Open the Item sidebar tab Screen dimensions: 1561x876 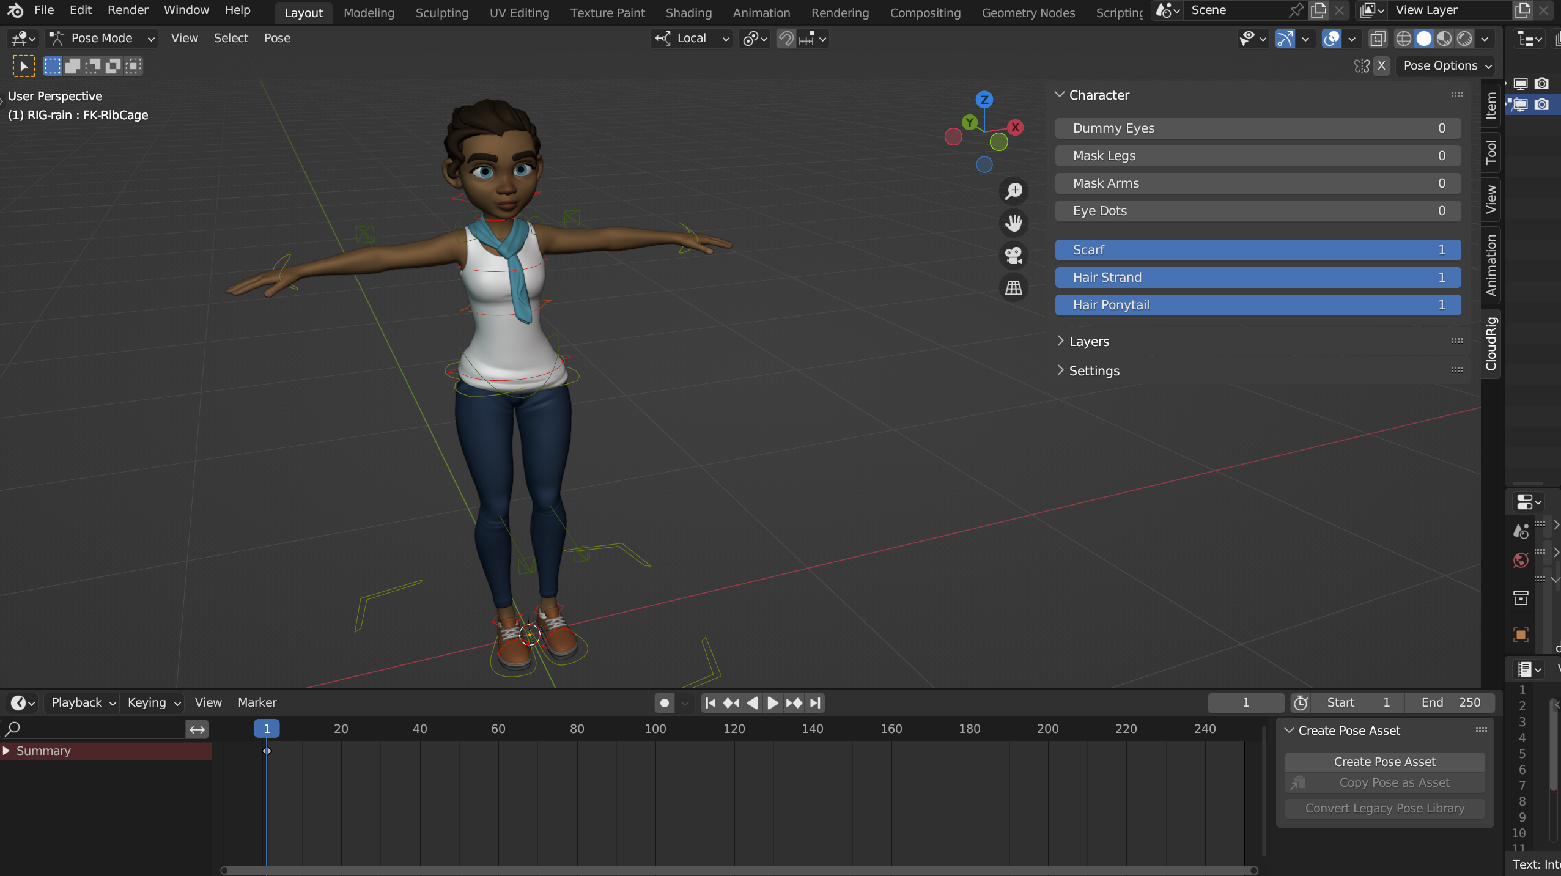click(x=1491, y=105)
